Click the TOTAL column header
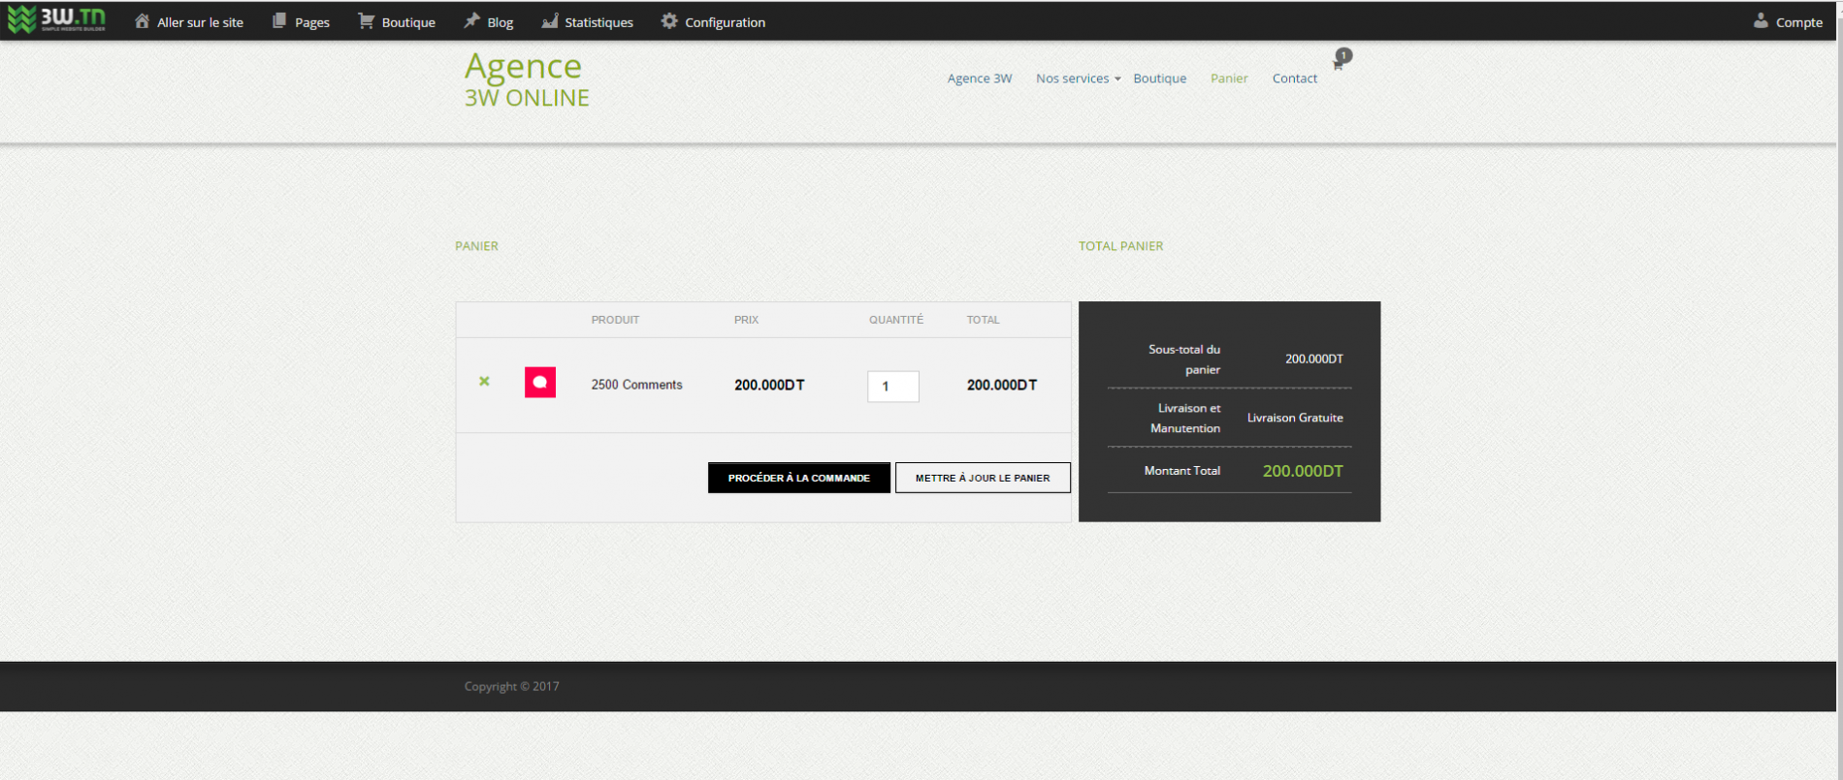Image resolution: width=1843 pixels, height=780 pixels. tap(983, 320)
